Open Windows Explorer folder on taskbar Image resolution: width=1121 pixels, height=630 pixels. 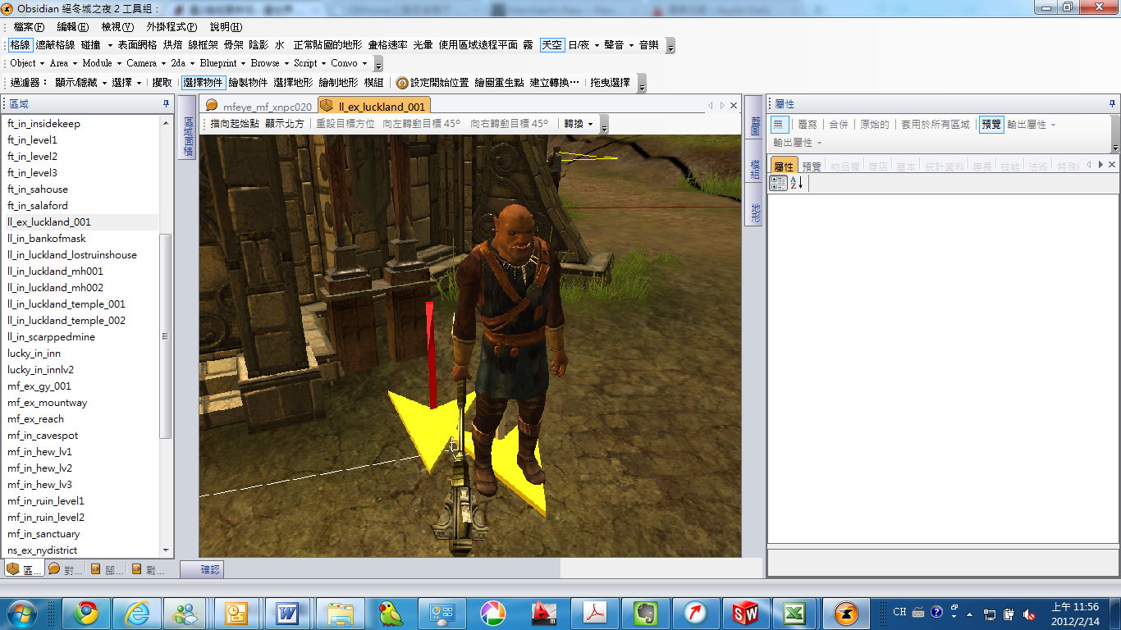[x=339, y=613]
